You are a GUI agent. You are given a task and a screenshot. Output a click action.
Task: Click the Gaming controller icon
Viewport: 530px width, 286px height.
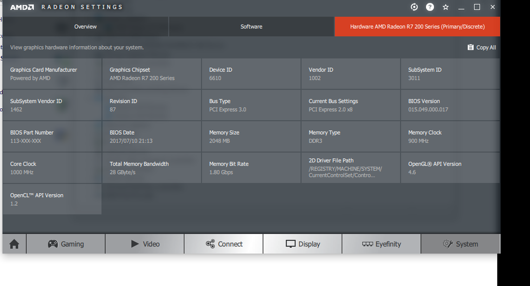[x=53, y=244]
